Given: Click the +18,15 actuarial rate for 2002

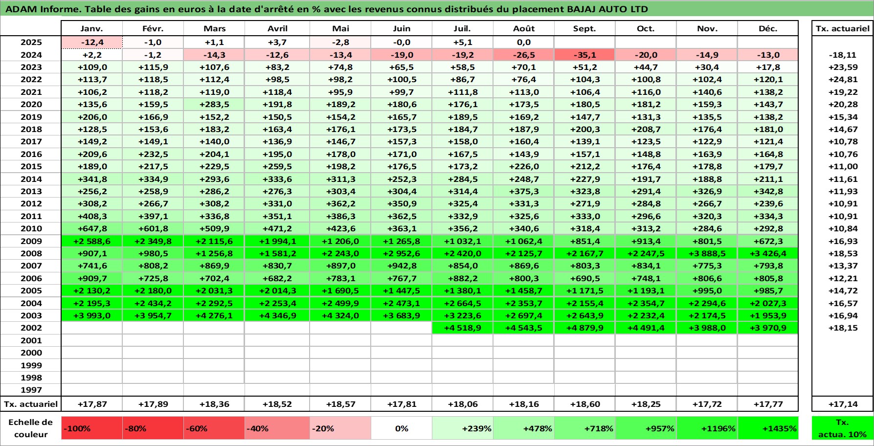Looking at the screenshot, I should pos(843,328).
